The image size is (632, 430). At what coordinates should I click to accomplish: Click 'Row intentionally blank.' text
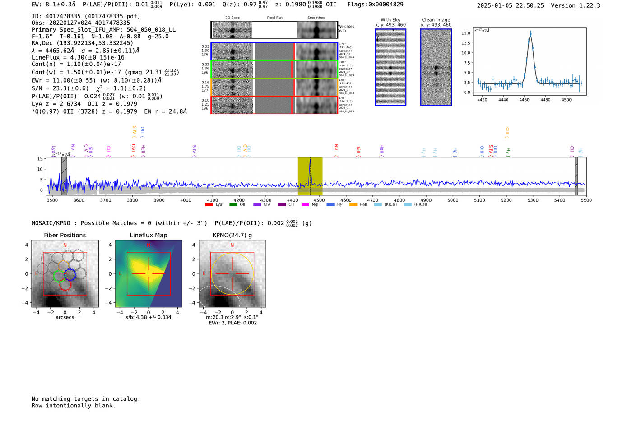tap(74, 406)
